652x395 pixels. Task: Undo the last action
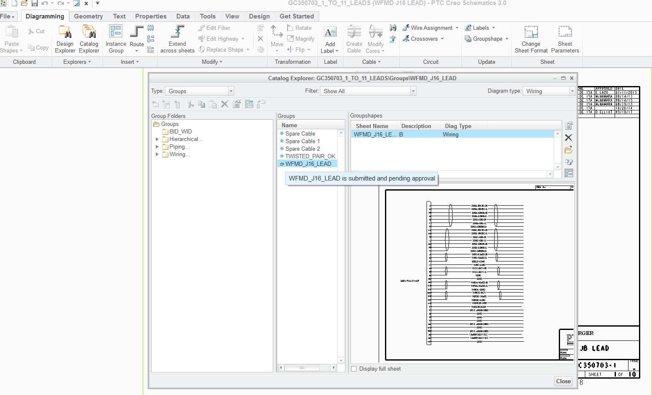pyautogui.click(x=45, y=3)
